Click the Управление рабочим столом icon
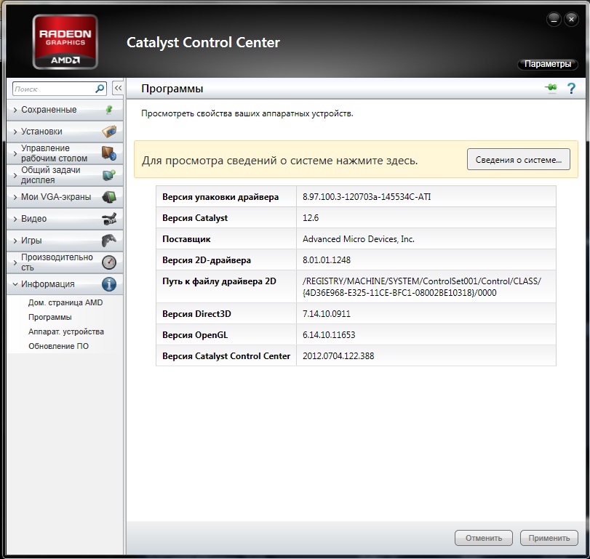 click(109, 153)
